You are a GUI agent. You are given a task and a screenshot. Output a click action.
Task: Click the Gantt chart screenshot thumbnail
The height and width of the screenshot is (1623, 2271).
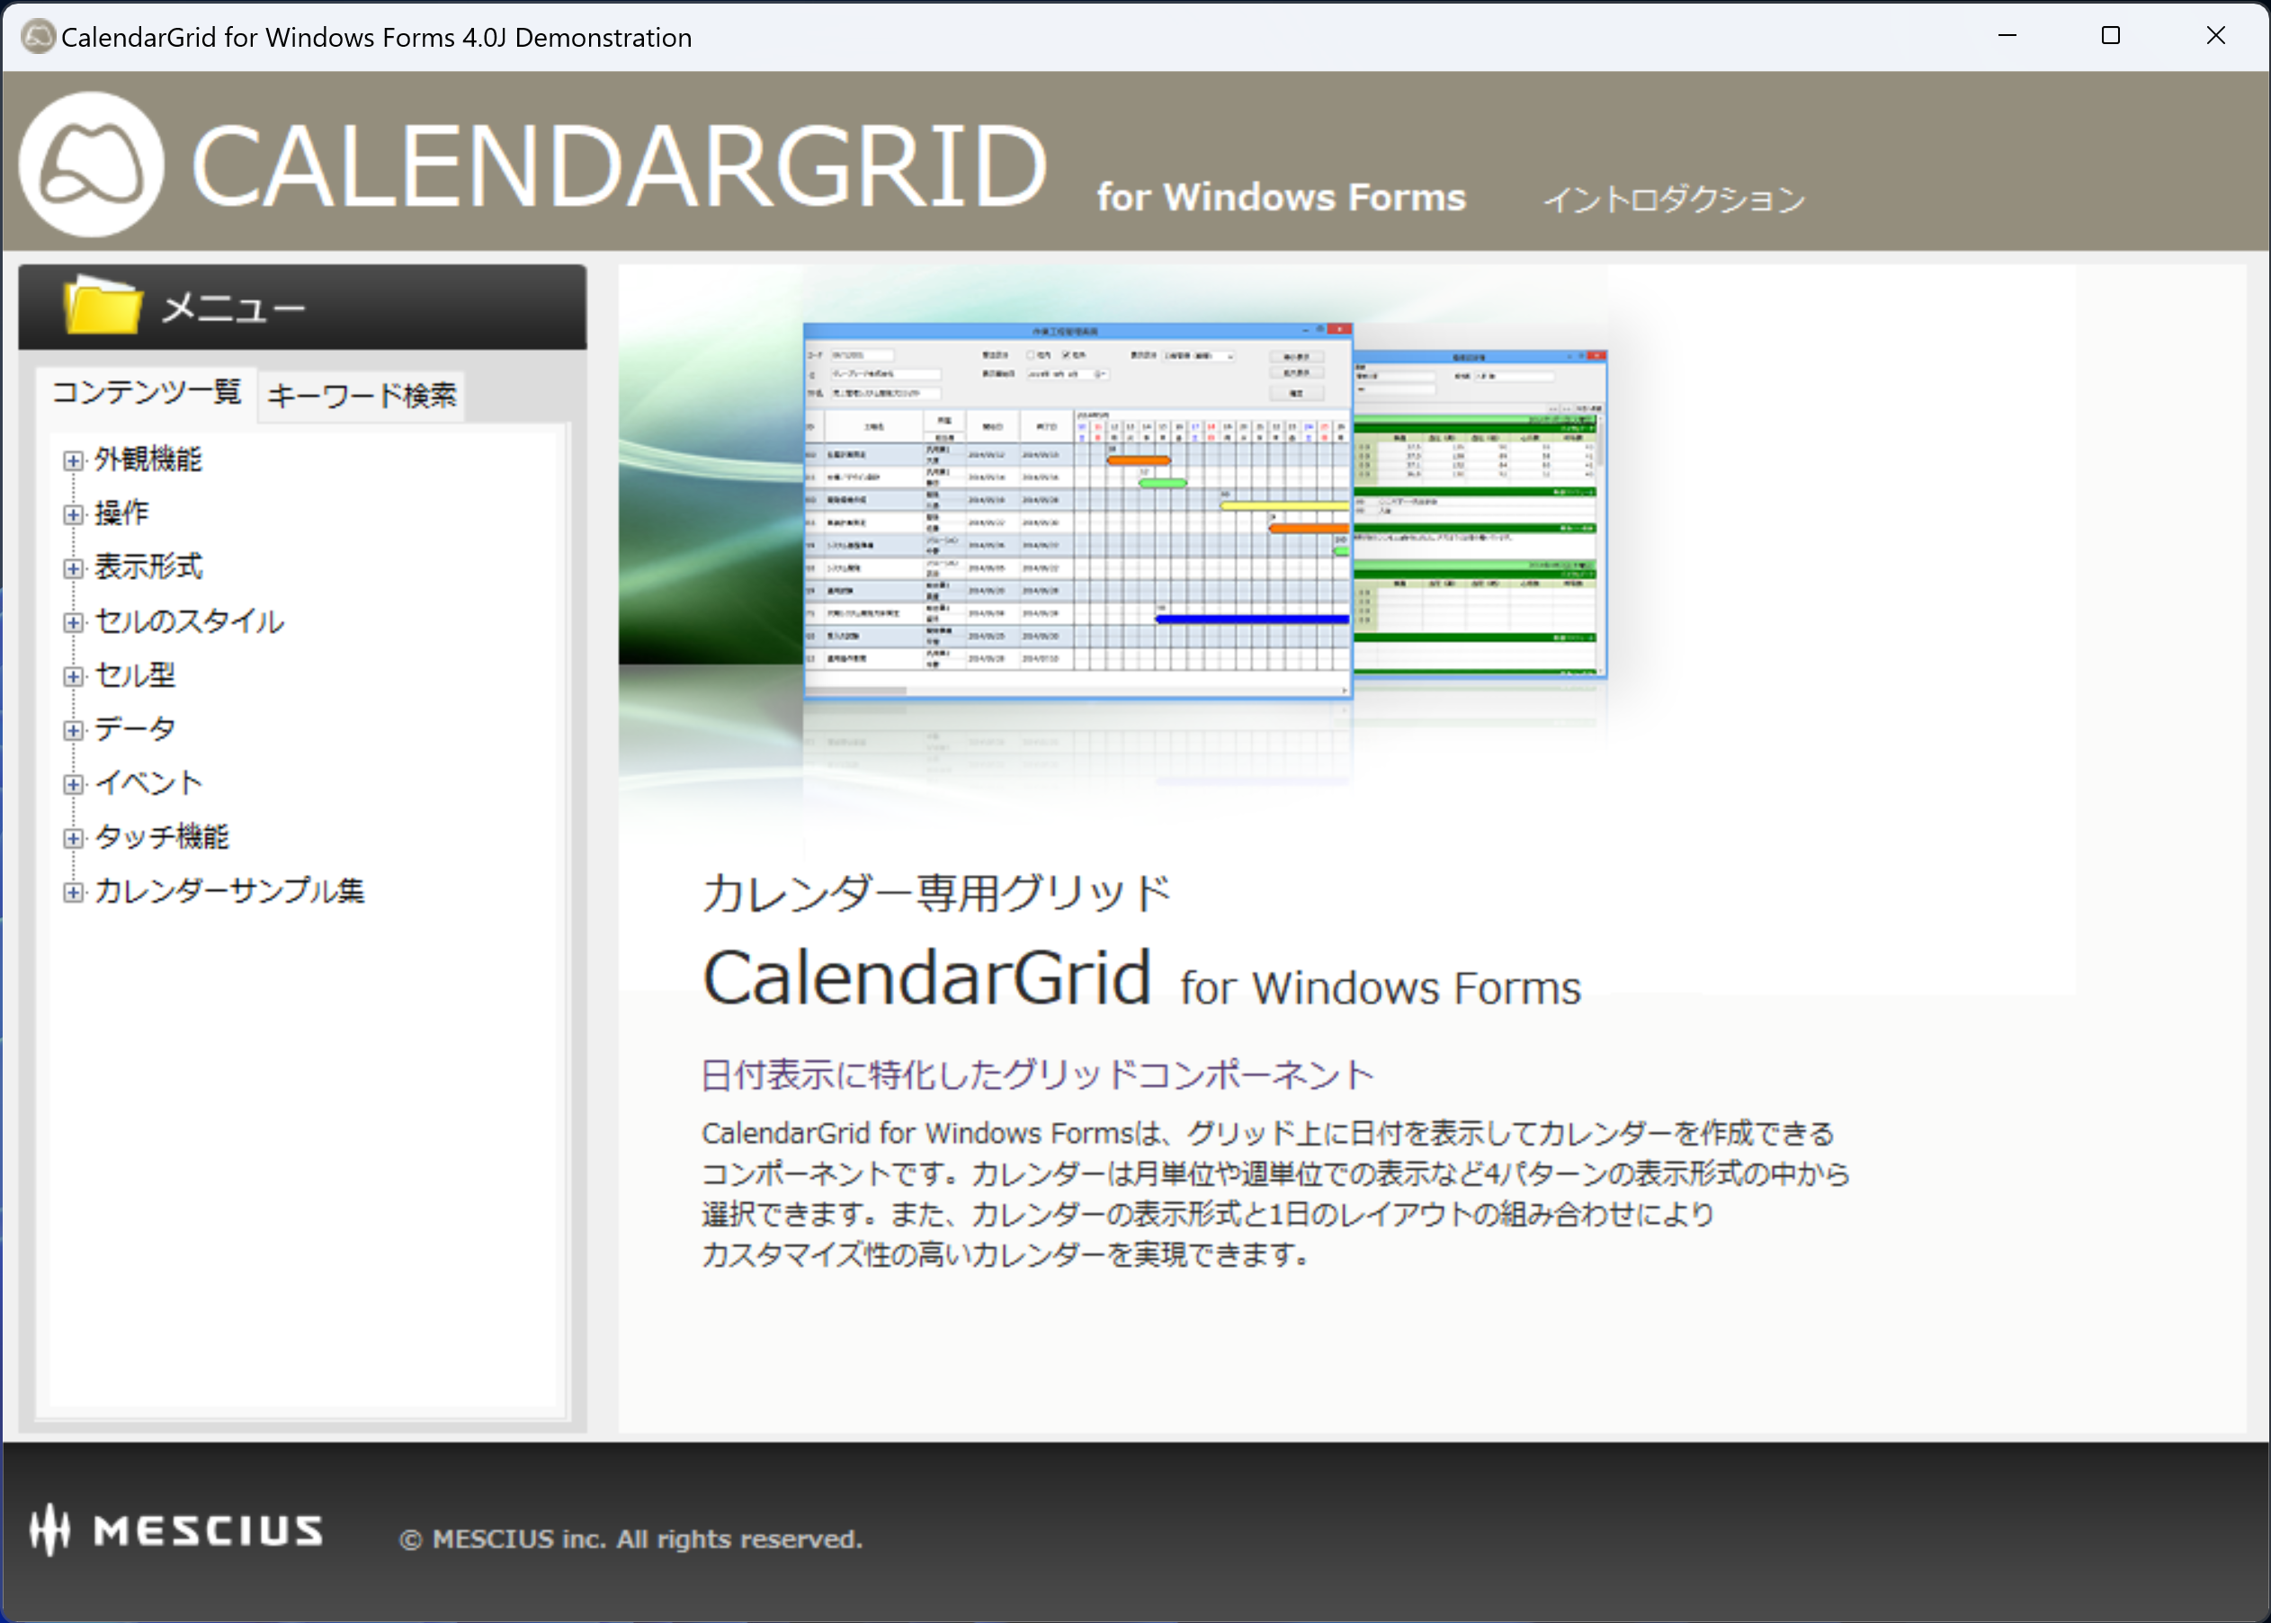pyautogui.click(x=1077, y=511)
